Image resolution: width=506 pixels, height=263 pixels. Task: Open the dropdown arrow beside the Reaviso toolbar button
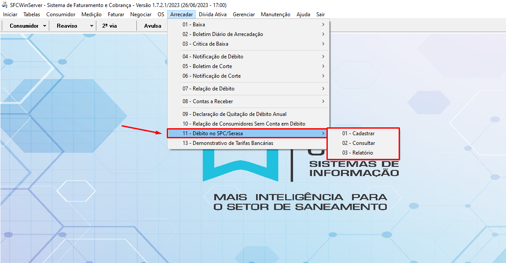tap(92, 26)
